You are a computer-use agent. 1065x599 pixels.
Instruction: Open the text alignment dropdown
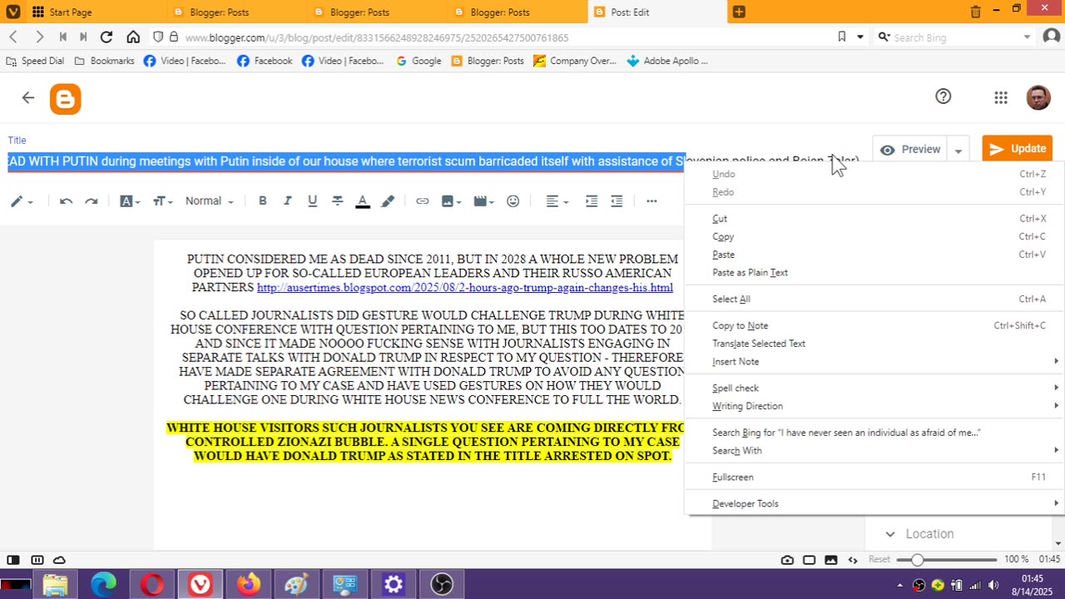click(557, 201)
